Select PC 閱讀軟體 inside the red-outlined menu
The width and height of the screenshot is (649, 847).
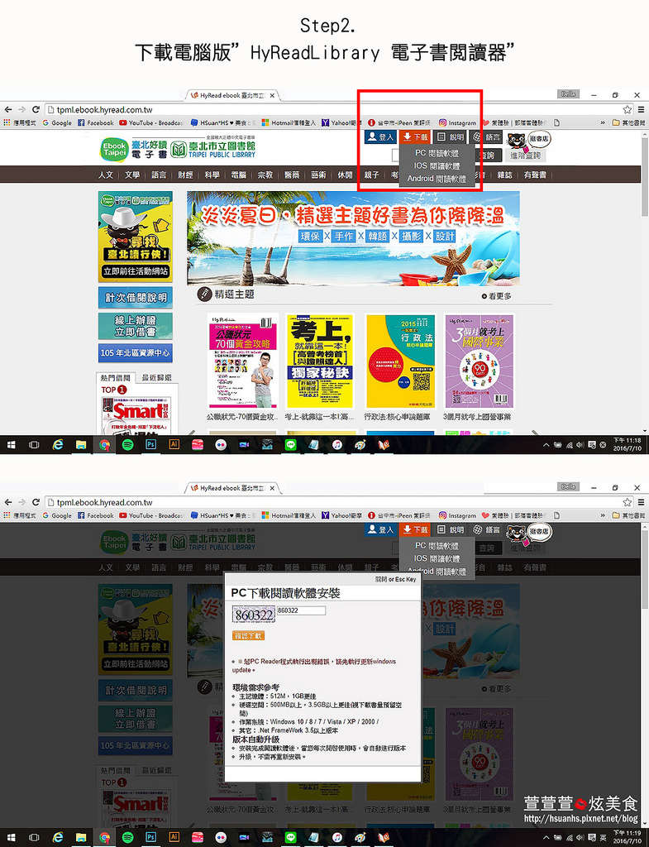click(436, 153)
